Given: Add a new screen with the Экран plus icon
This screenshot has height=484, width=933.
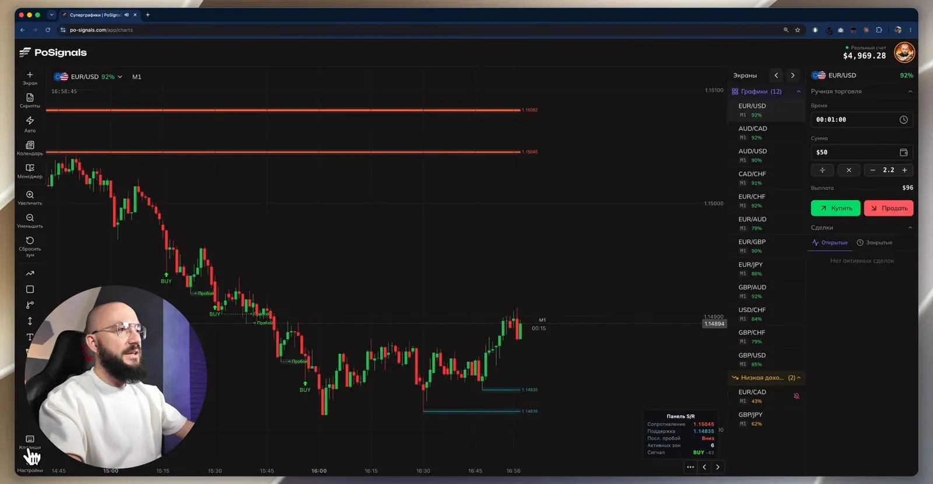Looking at the screenshot, I should pyautogui.click(x=30, y=78).
